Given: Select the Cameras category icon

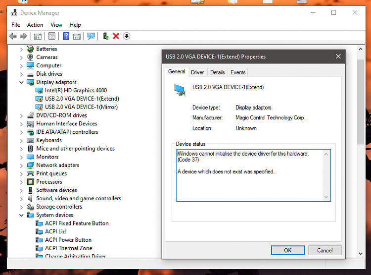Looking at the screenshot, I should (x=30, y=57).
